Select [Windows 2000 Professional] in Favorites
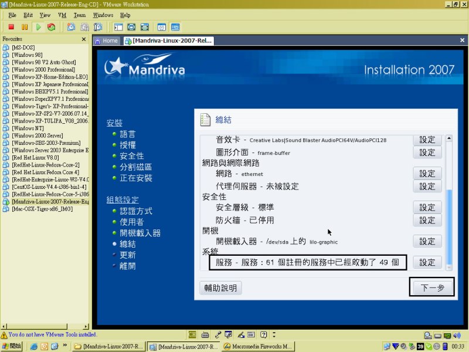This screenshot has height=352, width=469. click(x=43, y=70)
